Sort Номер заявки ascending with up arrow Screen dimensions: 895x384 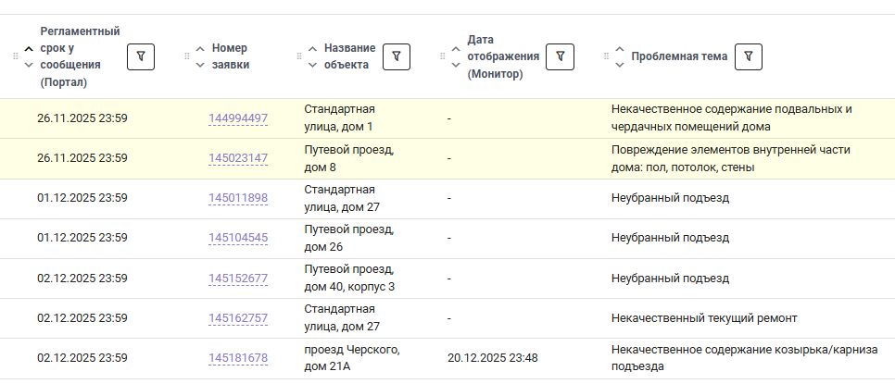tap(200, 49)
